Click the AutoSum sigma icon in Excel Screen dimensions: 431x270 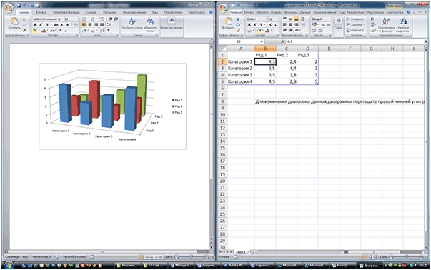click(372, 19)
